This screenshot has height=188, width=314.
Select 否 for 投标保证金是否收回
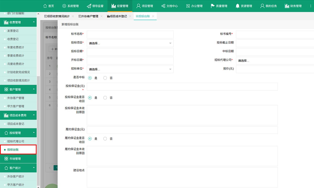[x=105, y=98]
